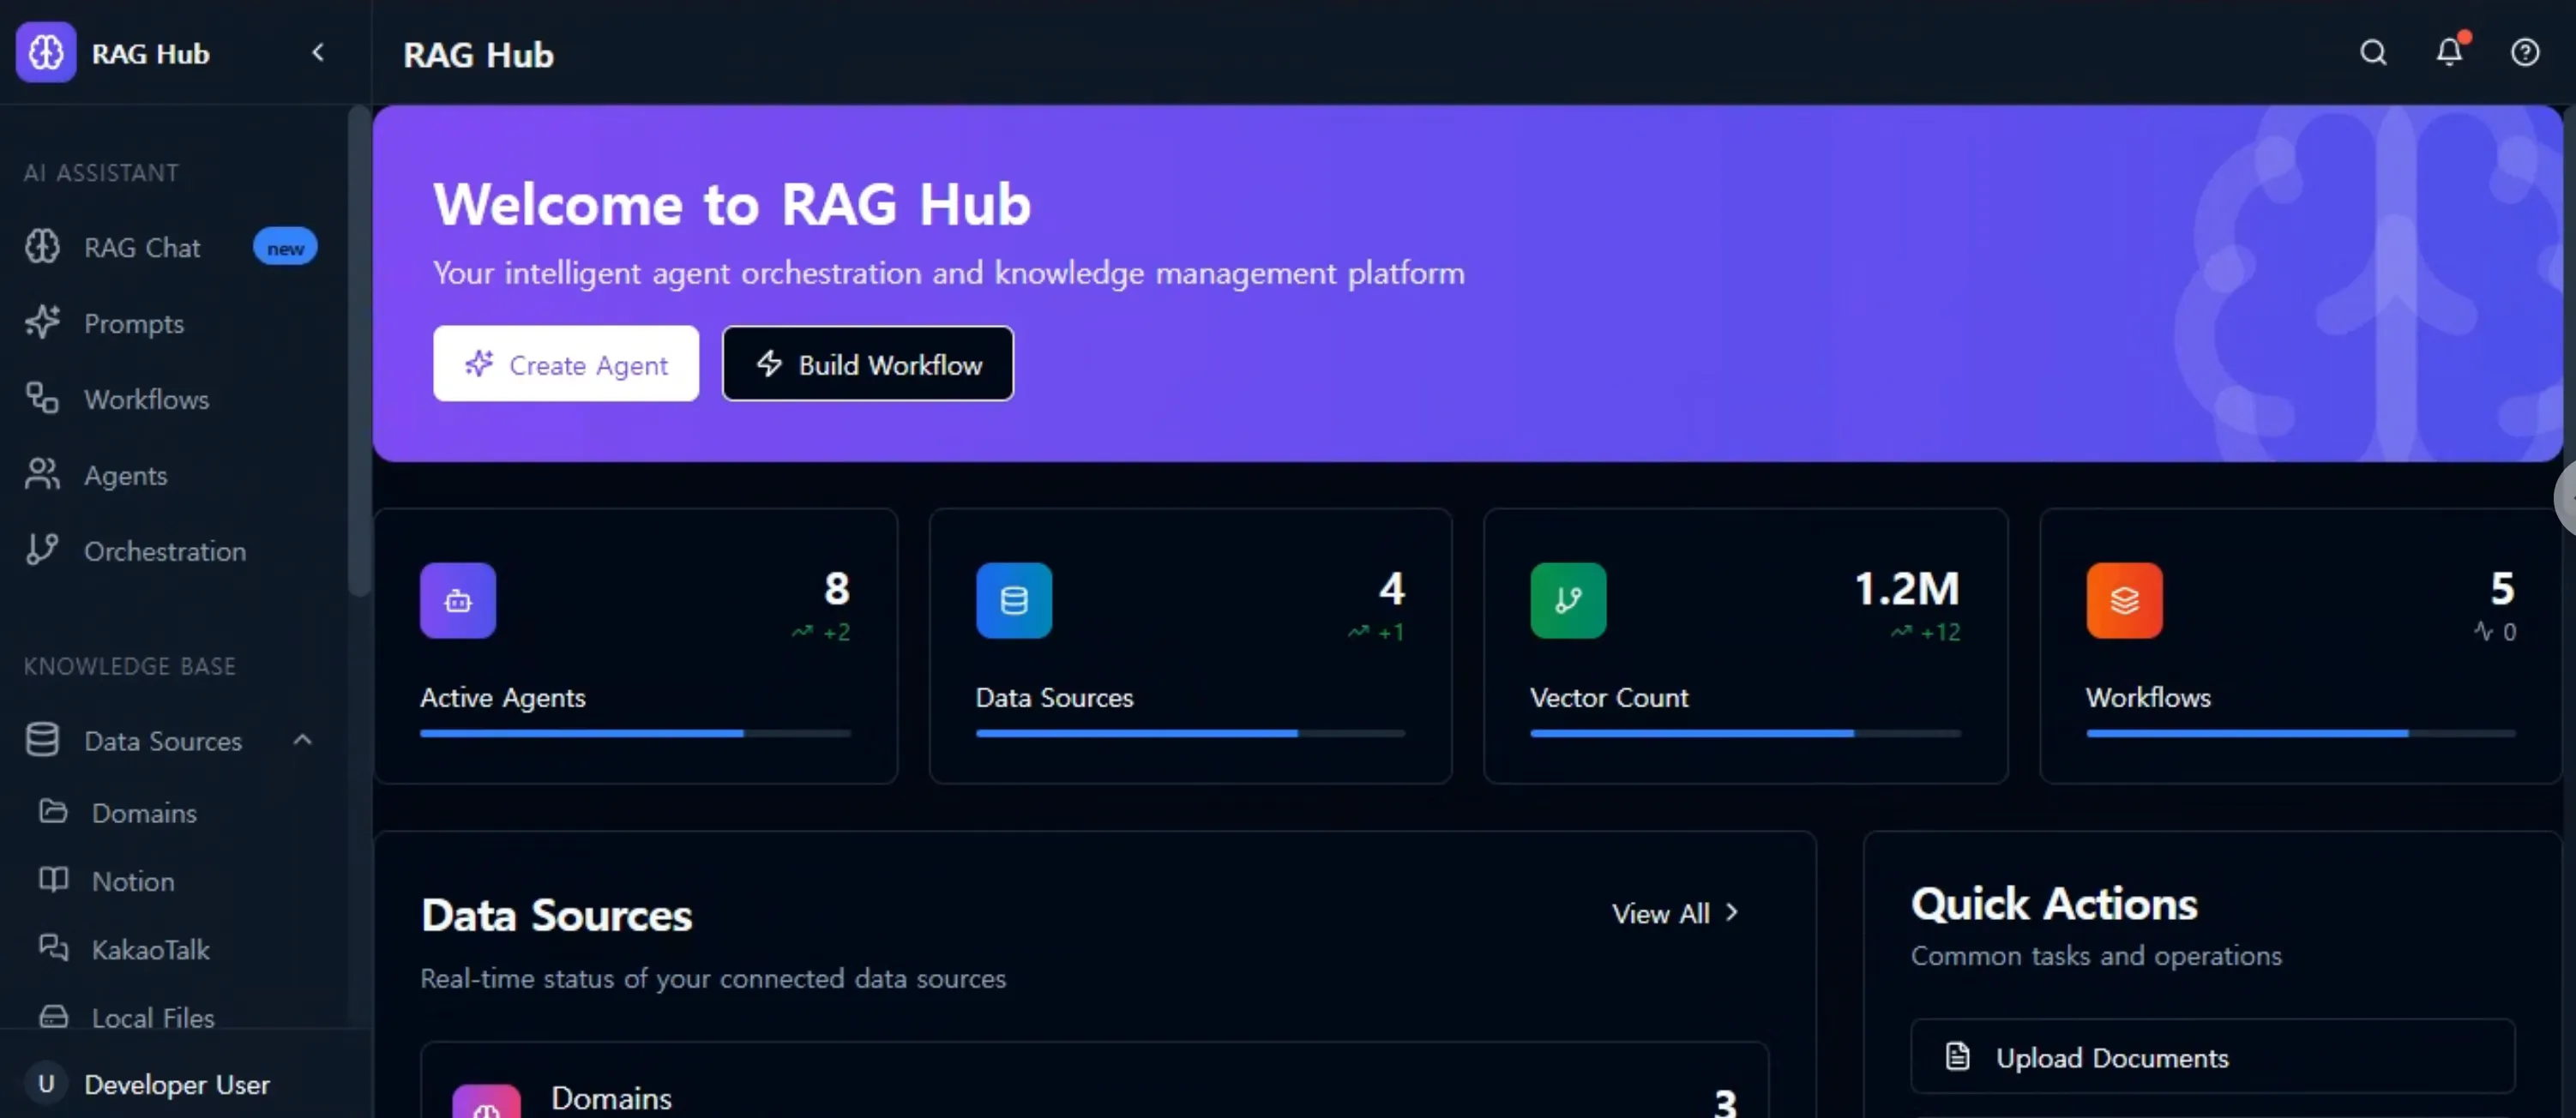Click the RAG Hub brain logo
The width and height of the screenshot is (2576, 1118).
coord(46,52)
